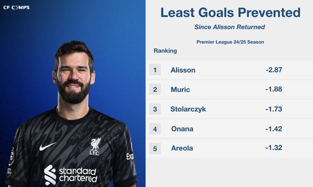Select the Onana player name

[182, 129]
